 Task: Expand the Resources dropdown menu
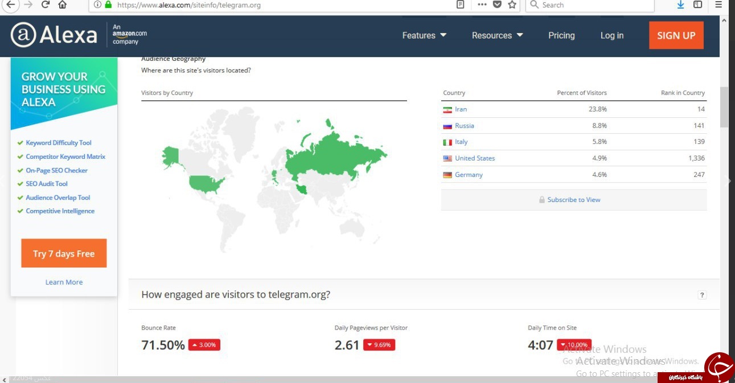pyautogui.click(x=497, y=35)
